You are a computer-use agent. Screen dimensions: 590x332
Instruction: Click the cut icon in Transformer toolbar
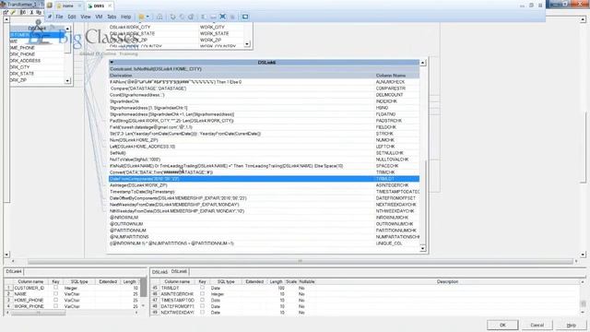[x=31, y=12]
